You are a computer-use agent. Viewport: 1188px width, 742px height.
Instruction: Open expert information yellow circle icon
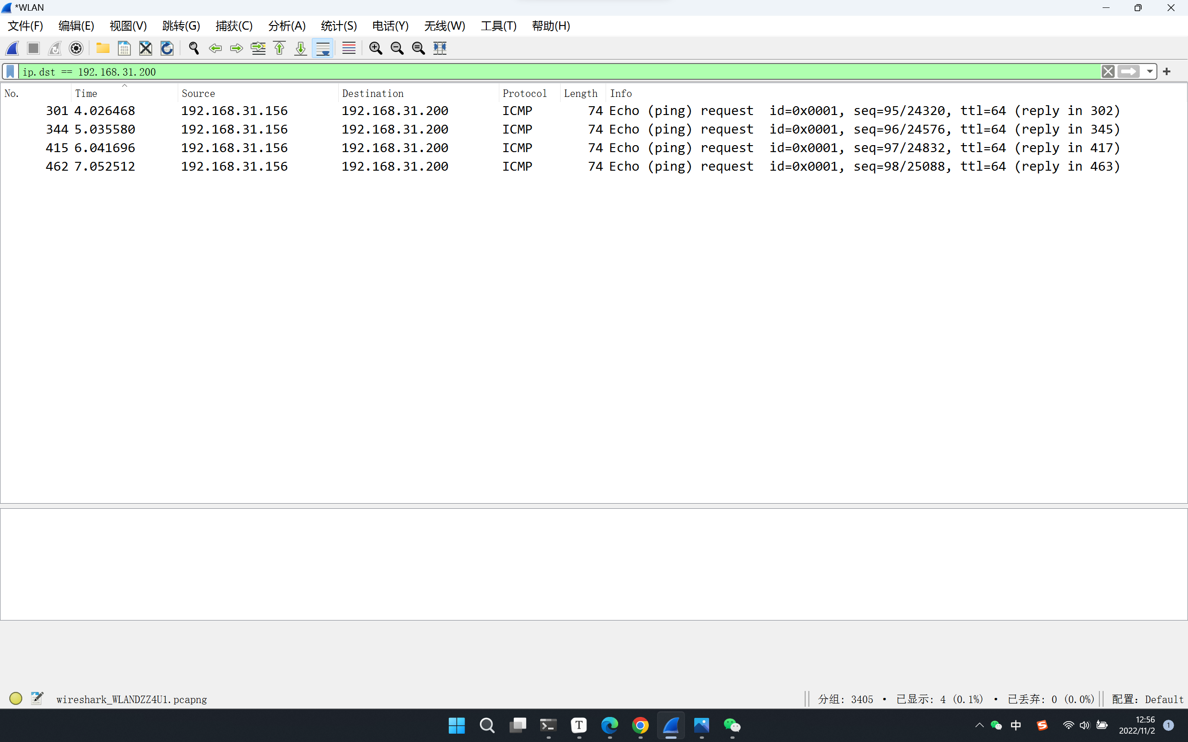click(16, 698)
